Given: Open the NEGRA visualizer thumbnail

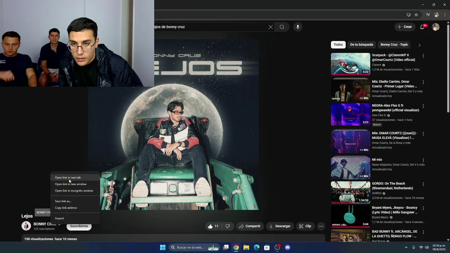Looking at the screenshot, I should [x=351, y=114].
